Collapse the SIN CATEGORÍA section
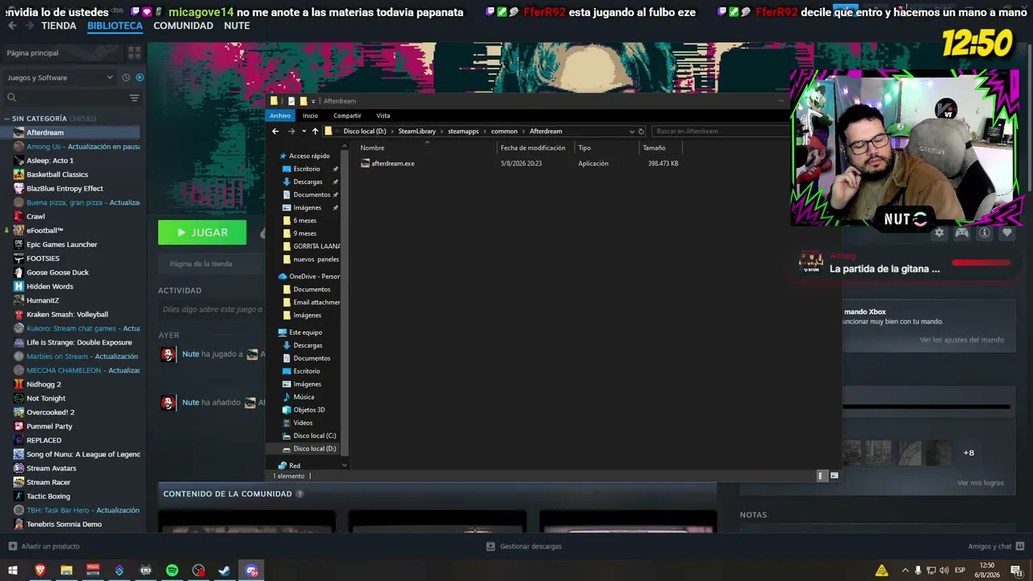1033x581 pixels. pyautogui.click(x=6, y=119)
